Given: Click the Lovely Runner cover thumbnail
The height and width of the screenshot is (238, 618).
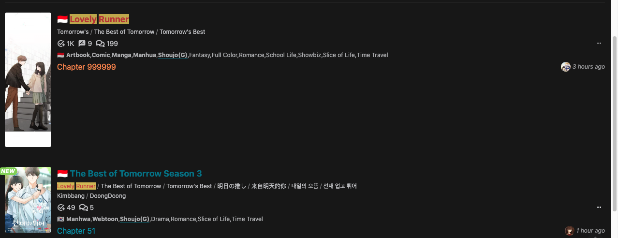Looking at the screenshot, I should (28, 80).
